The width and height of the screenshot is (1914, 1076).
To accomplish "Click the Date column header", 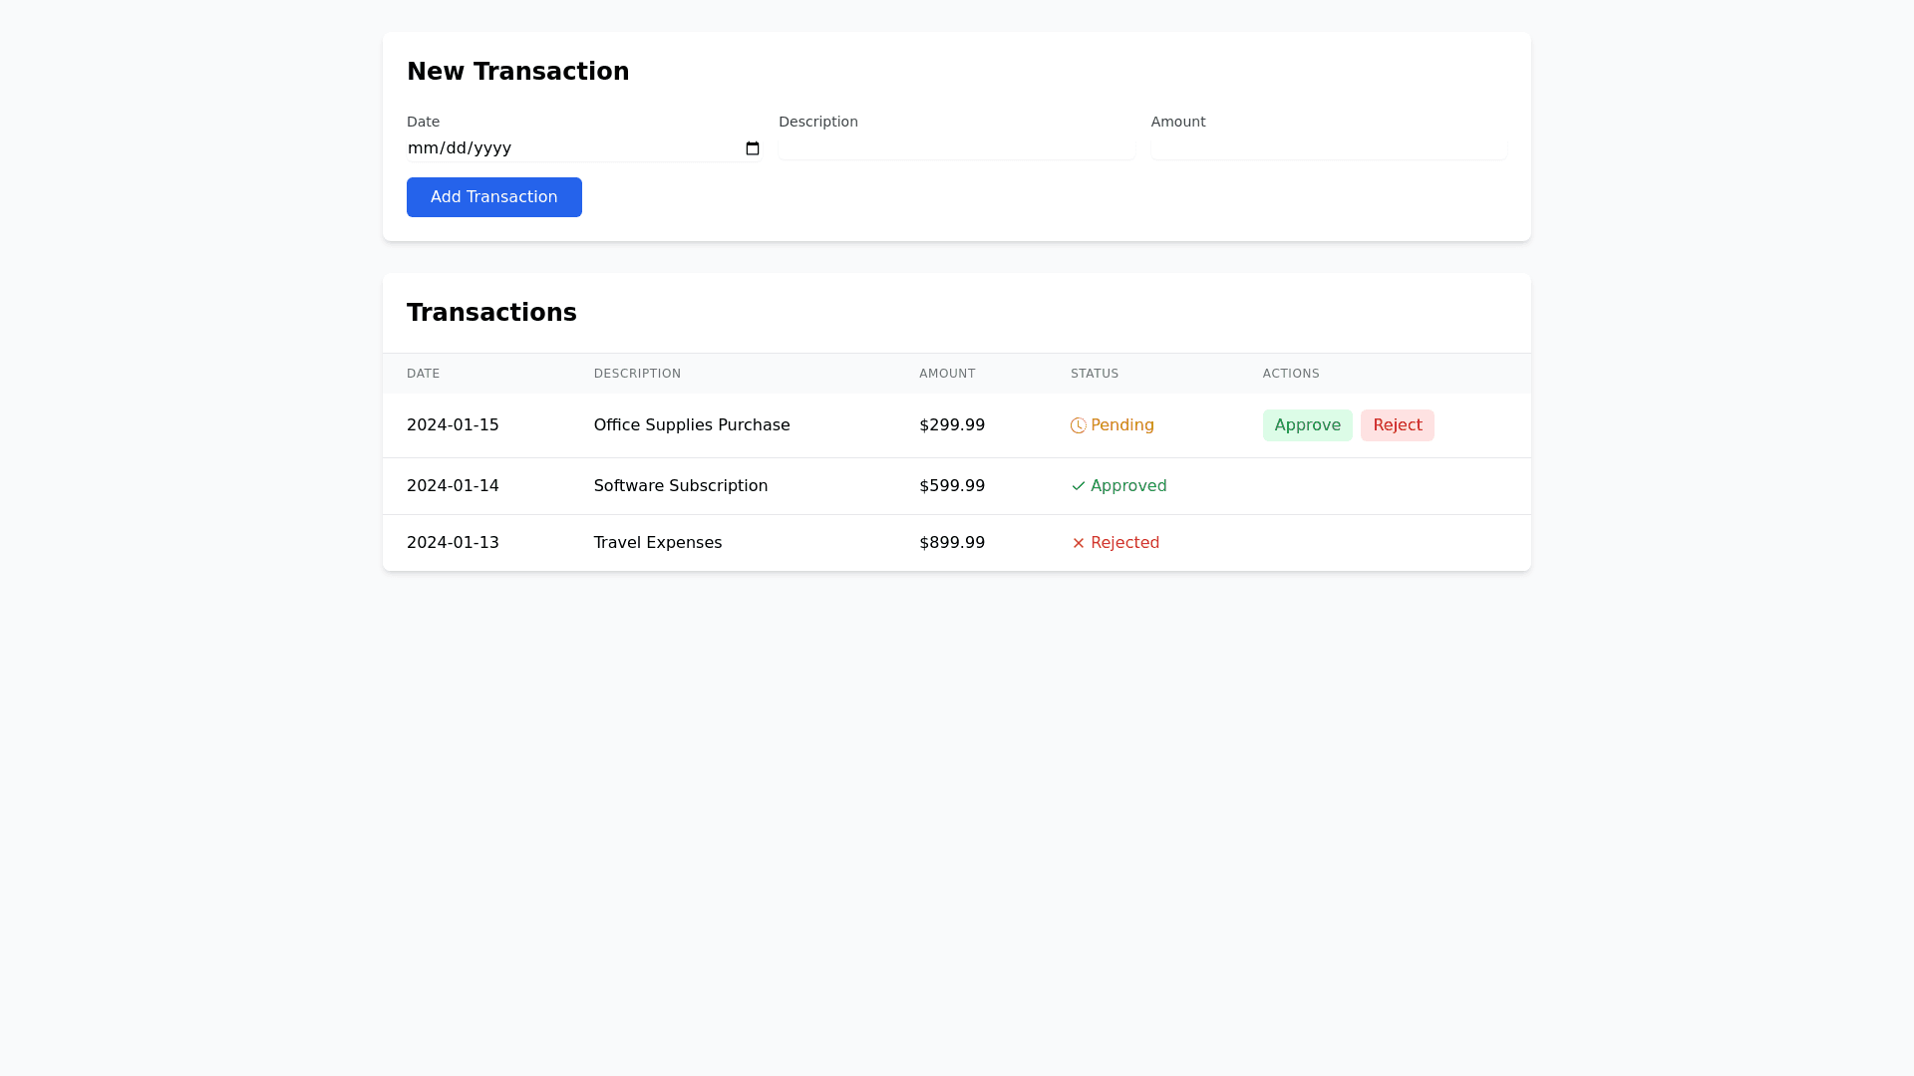I will coord(423,374).
